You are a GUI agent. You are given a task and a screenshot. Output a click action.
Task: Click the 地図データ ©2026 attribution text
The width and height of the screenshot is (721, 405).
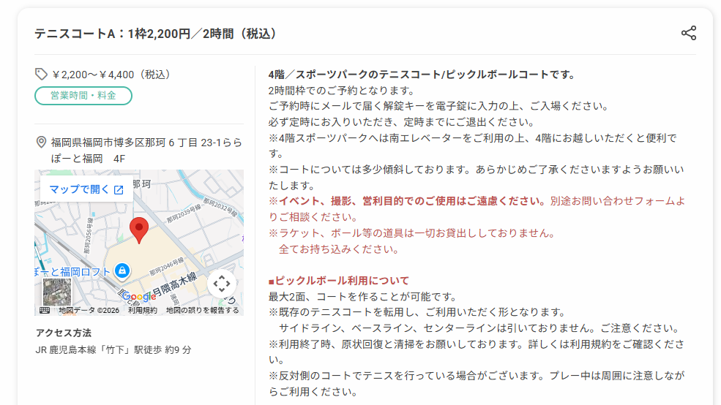(89, 311)
